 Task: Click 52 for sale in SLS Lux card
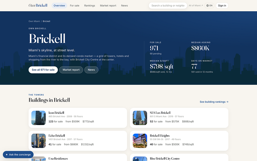coord(156,122)
